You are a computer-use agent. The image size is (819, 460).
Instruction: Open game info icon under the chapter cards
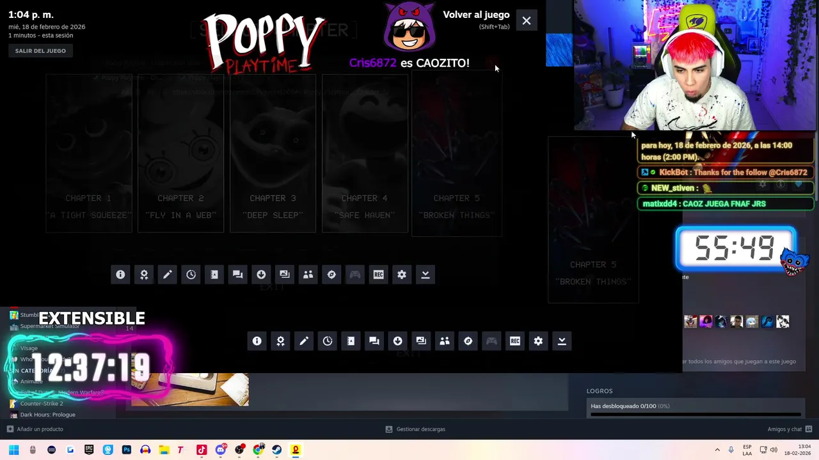120,275
